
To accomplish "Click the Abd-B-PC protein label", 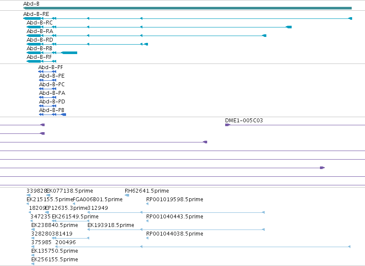I will [51, 85].
